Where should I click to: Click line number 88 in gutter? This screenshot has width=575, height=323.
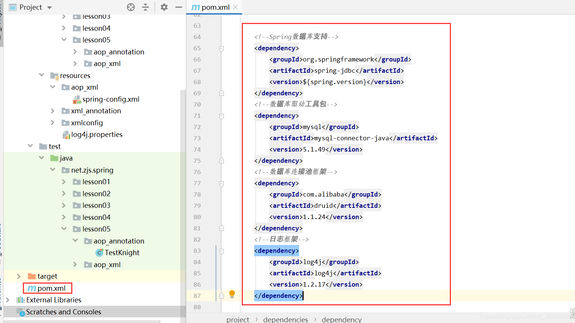click(197, 307)
